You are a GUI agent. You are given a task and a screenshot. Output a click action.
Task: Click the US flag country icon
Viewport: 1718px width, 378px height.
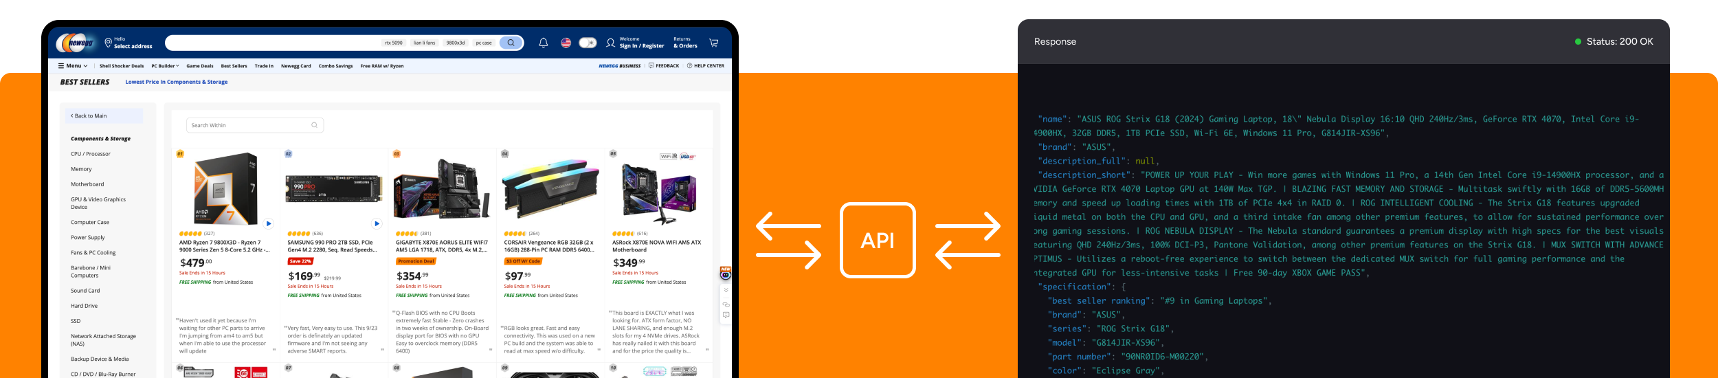click(x=566, y=43)
